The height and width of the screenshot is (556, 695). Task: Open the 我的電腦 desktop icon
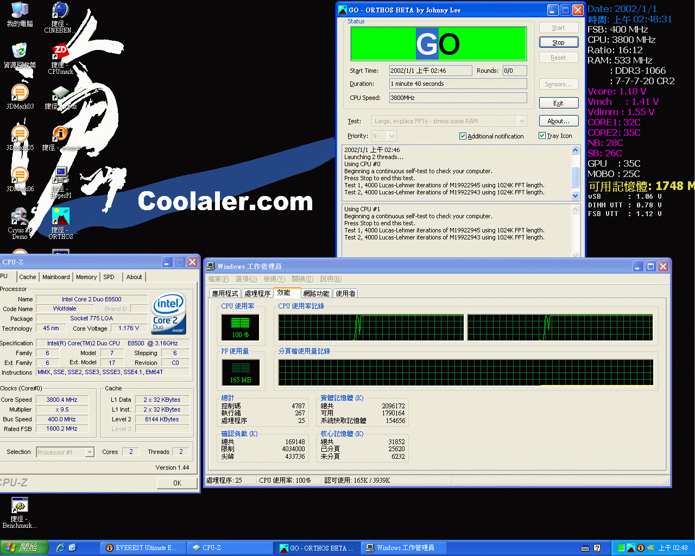click(20, 15)
